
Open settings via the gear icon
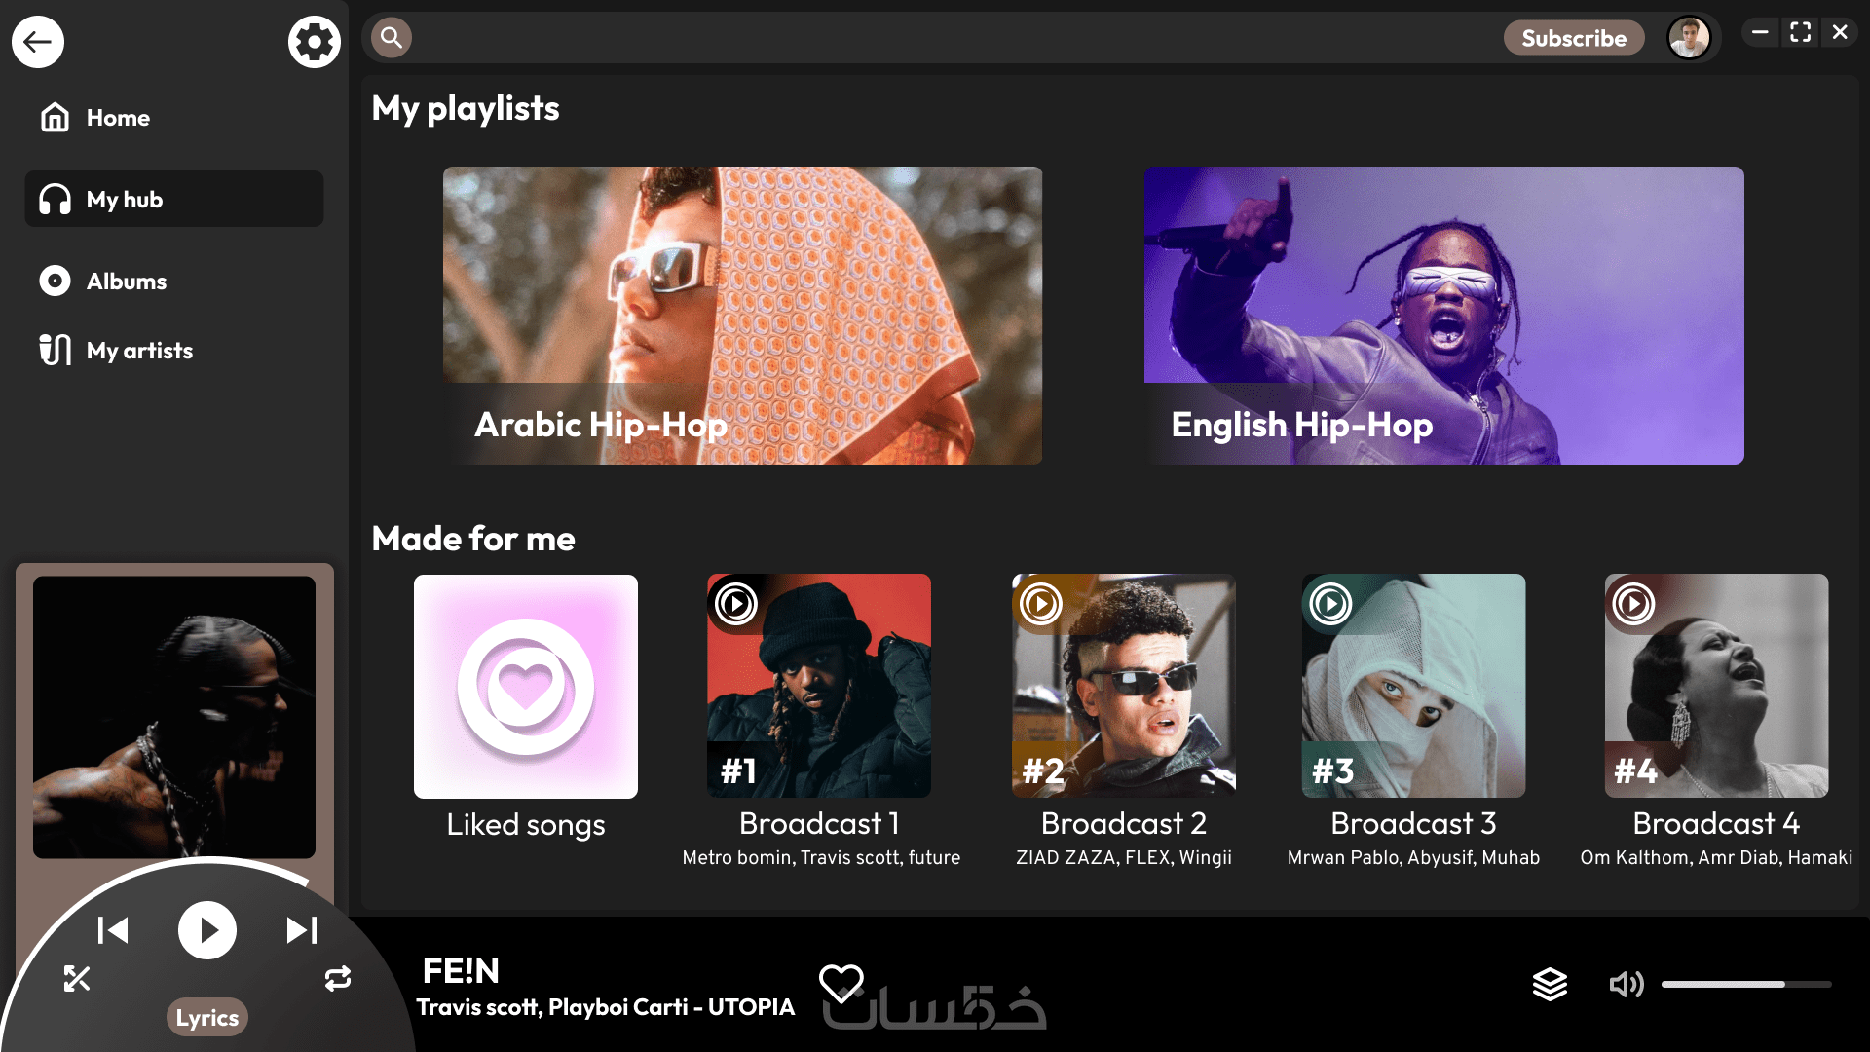tap(314, 42)
